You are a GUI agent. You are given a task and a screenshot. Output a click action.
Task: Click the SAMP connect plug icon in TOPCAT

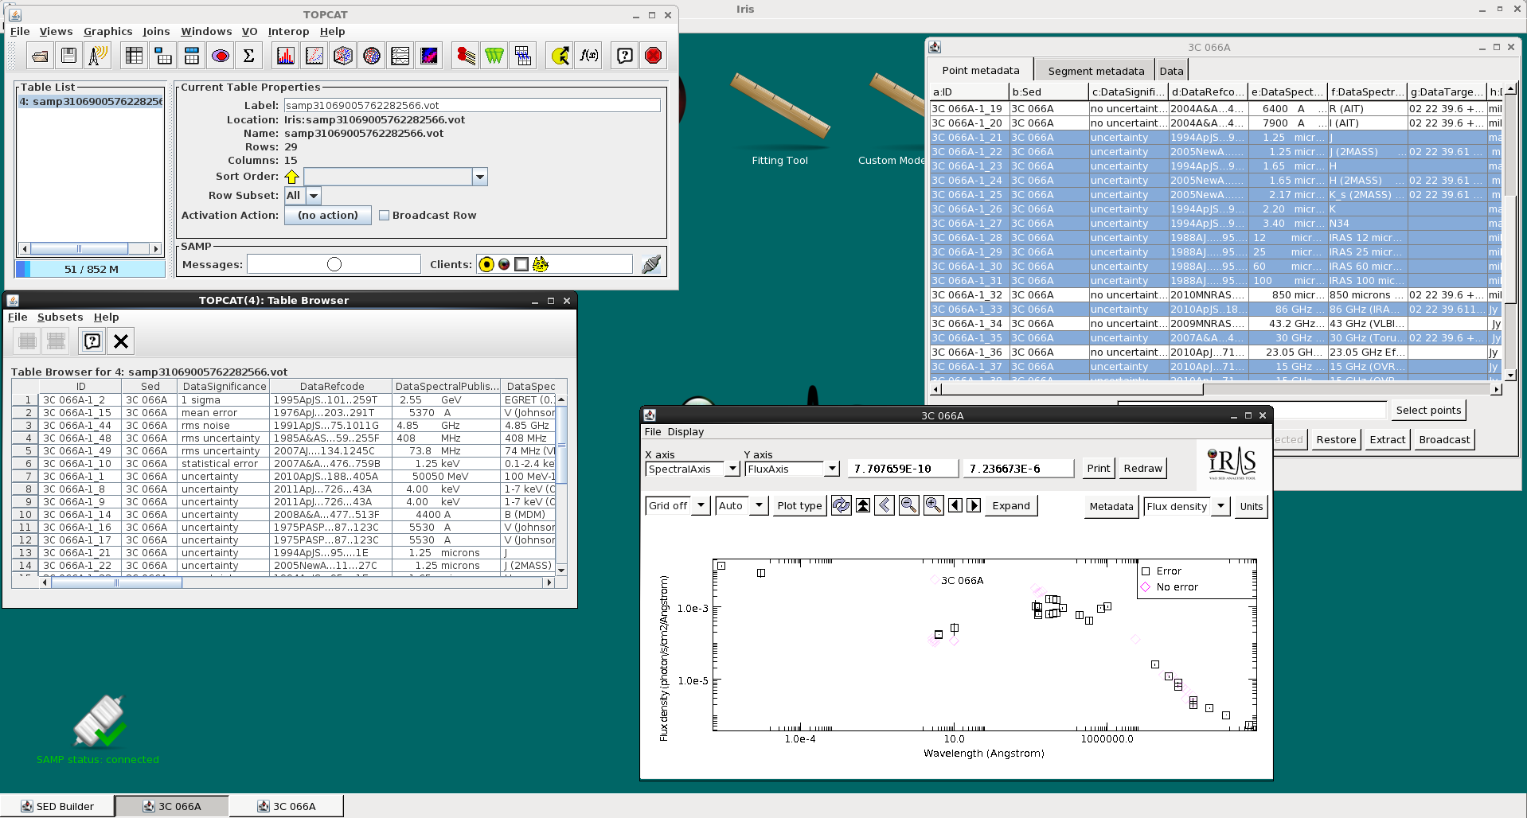click(x=651, y=264)
